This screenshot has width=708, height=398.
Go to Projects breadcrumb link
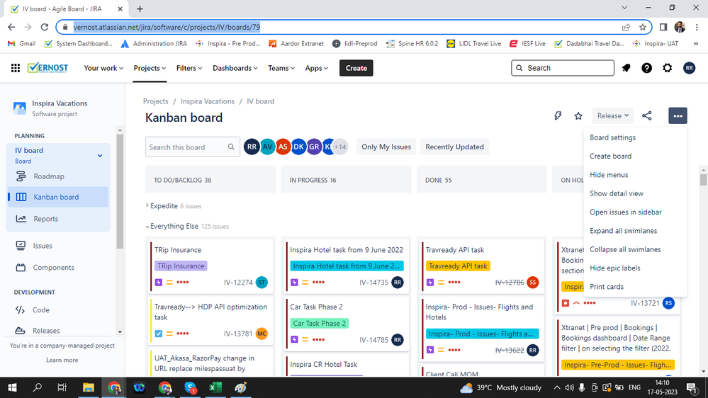[155, 101]
